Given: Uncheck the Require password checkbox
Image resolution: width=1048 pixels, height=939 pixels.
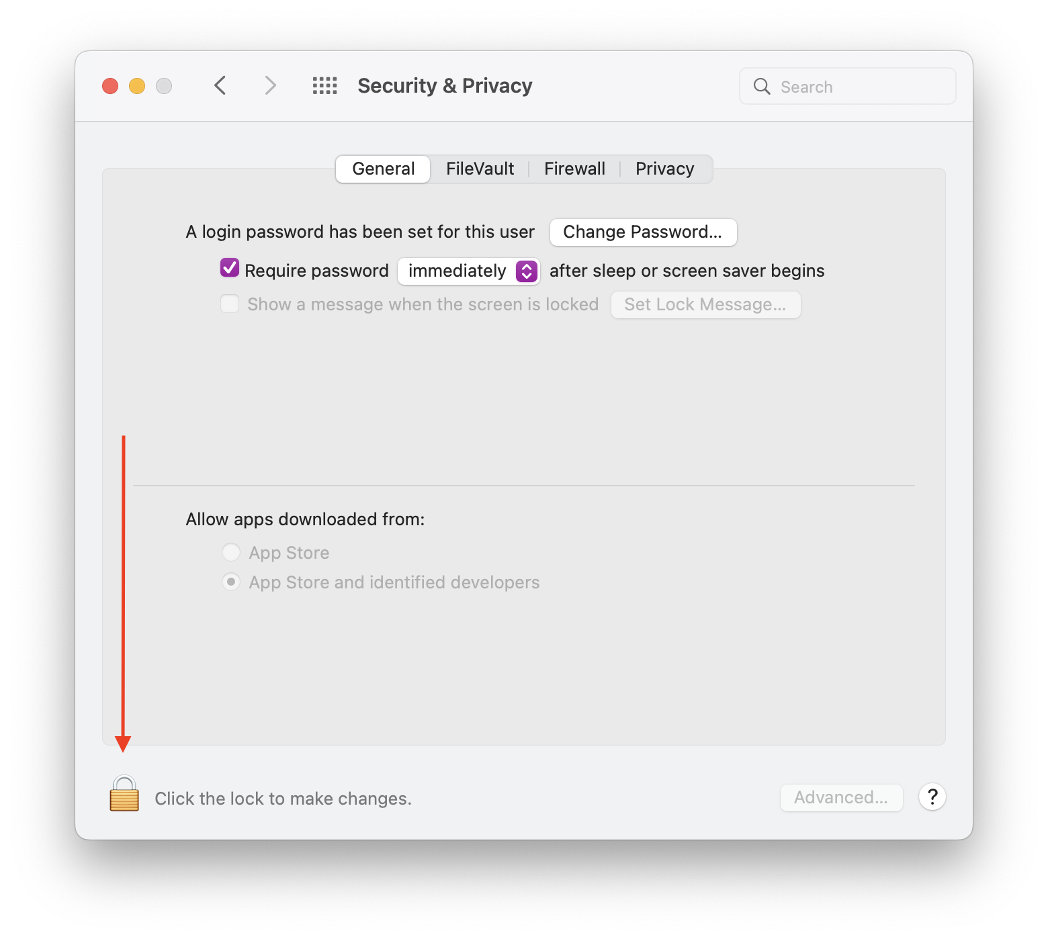Looking at the screenshot, I should pyautogui.click(x=230, y=268).
